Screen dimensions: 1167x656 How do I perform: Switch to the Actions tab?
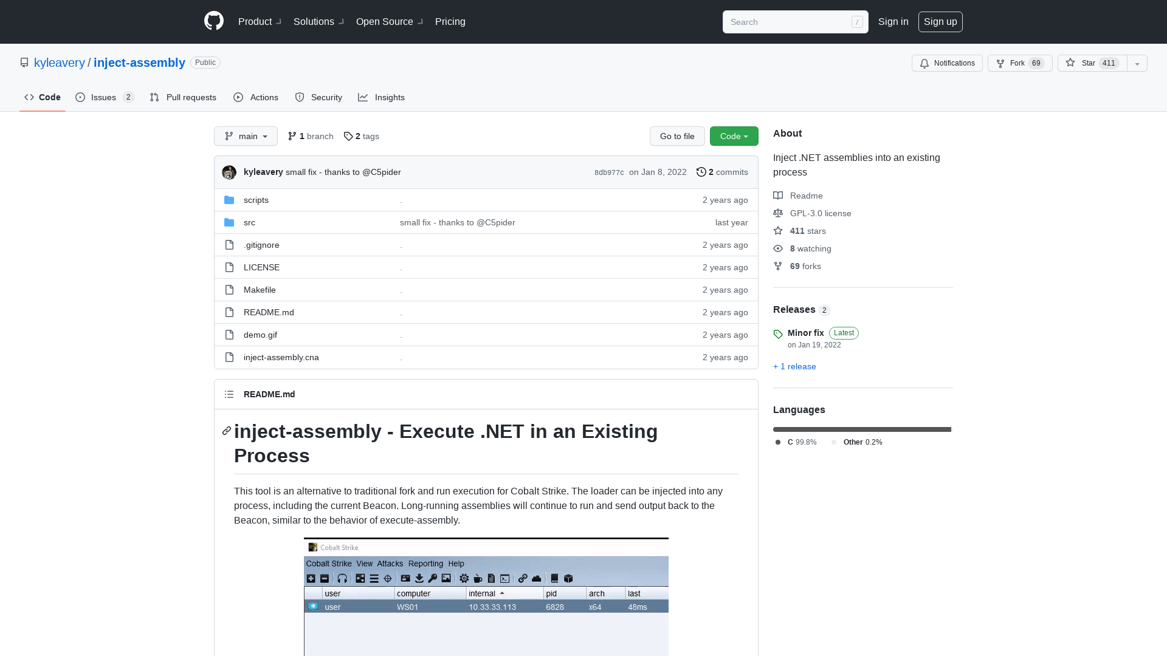[x=256, y=97]
